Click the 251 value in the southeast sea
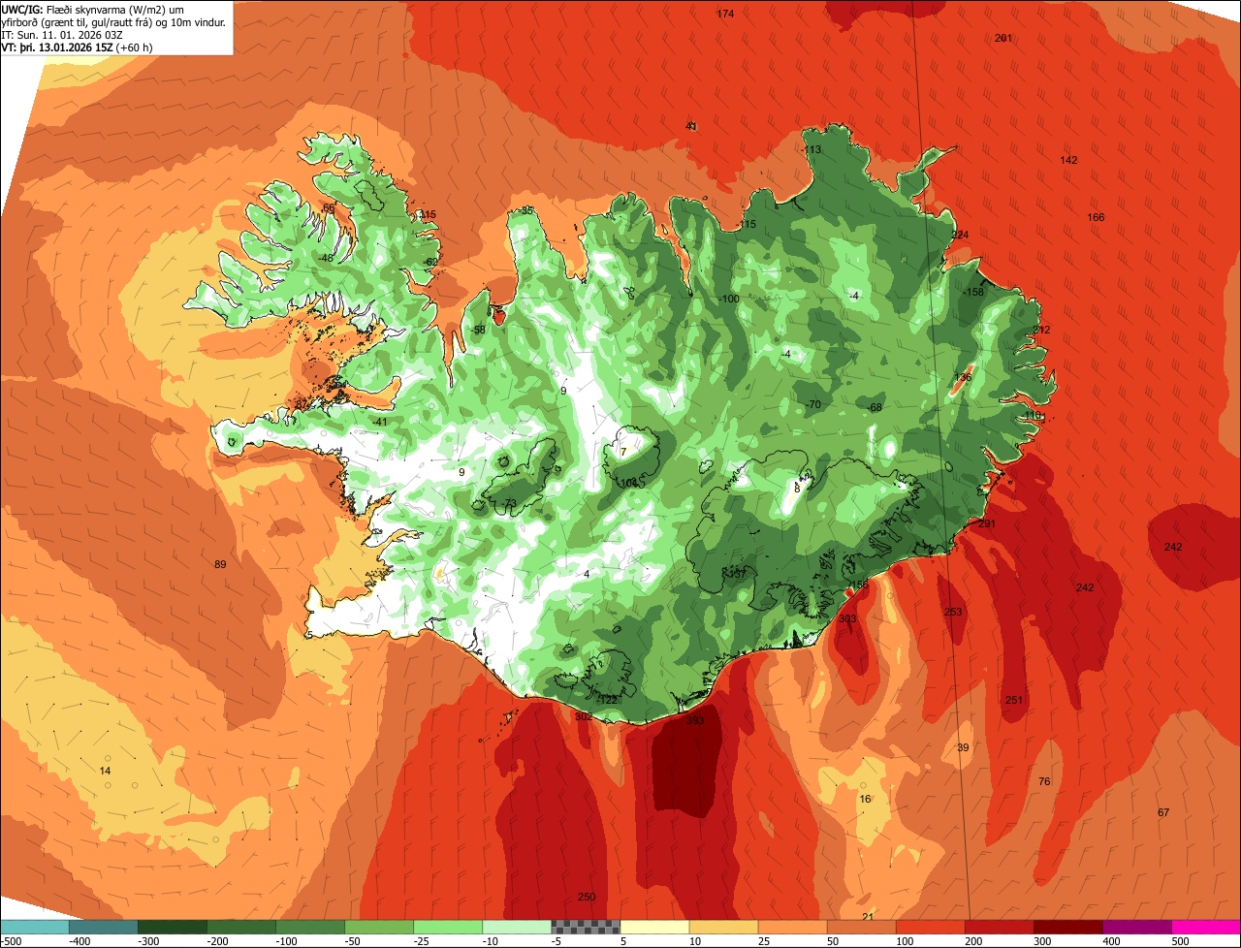Image resolution: width=1241 pixels, height=948 pixels. [1014, 700]
